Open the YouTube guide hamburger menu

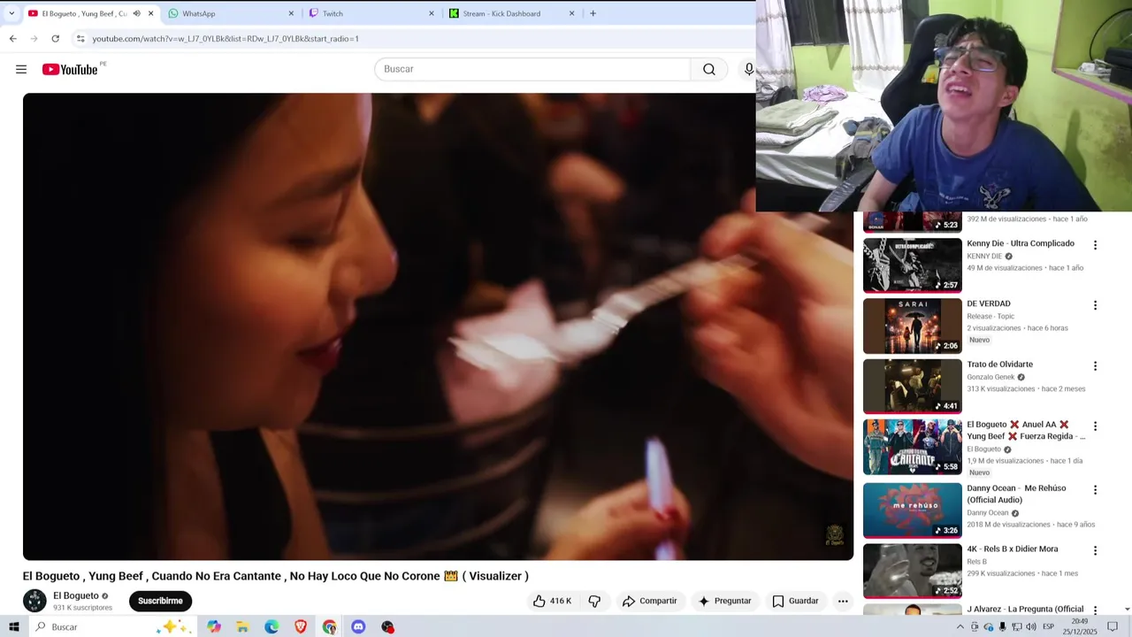tap(21, 69)
